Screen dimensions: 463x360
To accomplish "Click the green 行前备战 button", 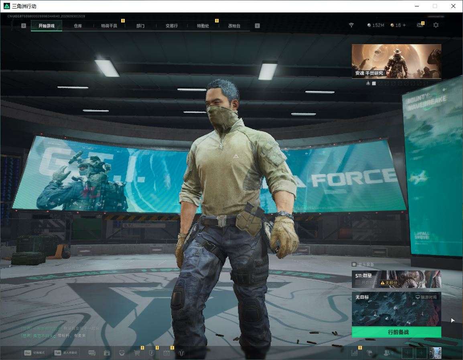I will 396,332.
